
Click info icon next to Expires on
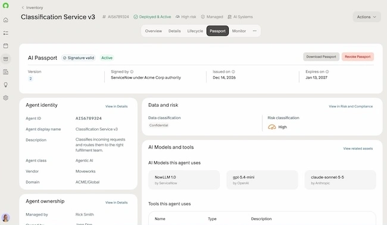(327, 72)
